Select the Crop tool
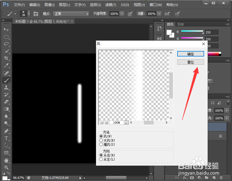This screenshot has width=232, height=181. point(6,58)
